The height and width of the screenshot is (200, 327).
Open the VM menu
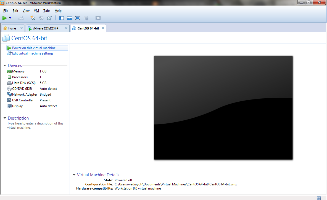click(x=36, y=11)
